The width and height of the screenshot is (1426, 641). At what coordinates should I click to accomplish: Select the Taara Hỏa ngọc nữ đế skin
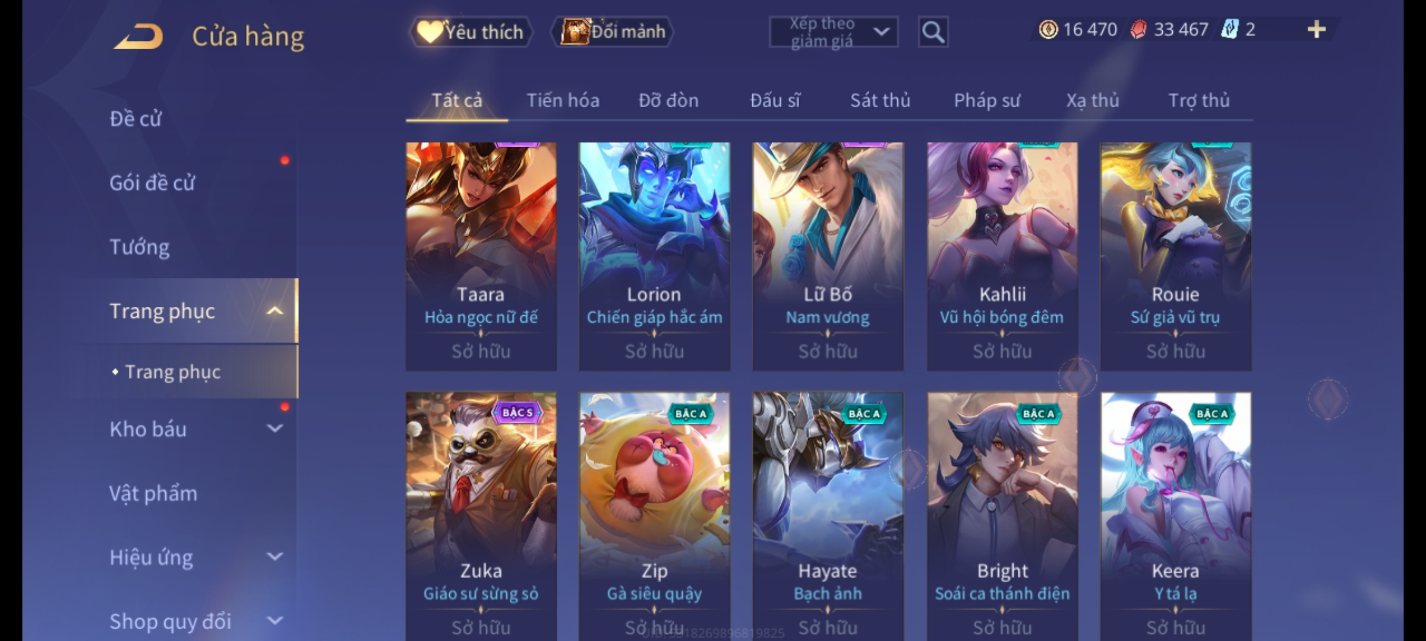481,256
